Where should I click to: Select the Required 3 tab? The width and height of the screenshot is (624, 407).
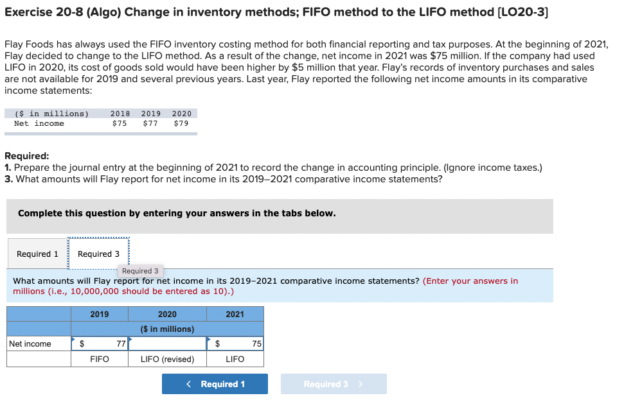tap(98, 254)
